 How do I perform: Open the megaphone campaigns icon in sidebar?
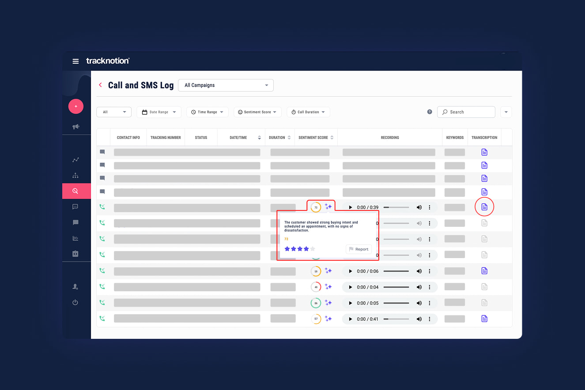tap(75, 127)
